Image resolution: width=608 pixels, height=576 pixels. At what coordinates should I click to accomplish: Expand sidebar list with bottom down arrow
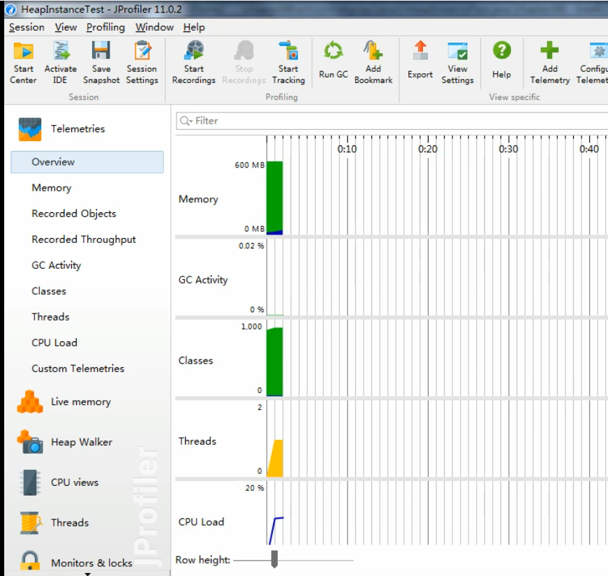click(x=88, y=574)
